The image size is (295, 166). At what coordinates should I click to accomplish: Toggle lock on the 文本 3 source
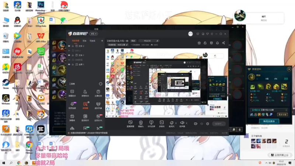click(x=73, y=46)
